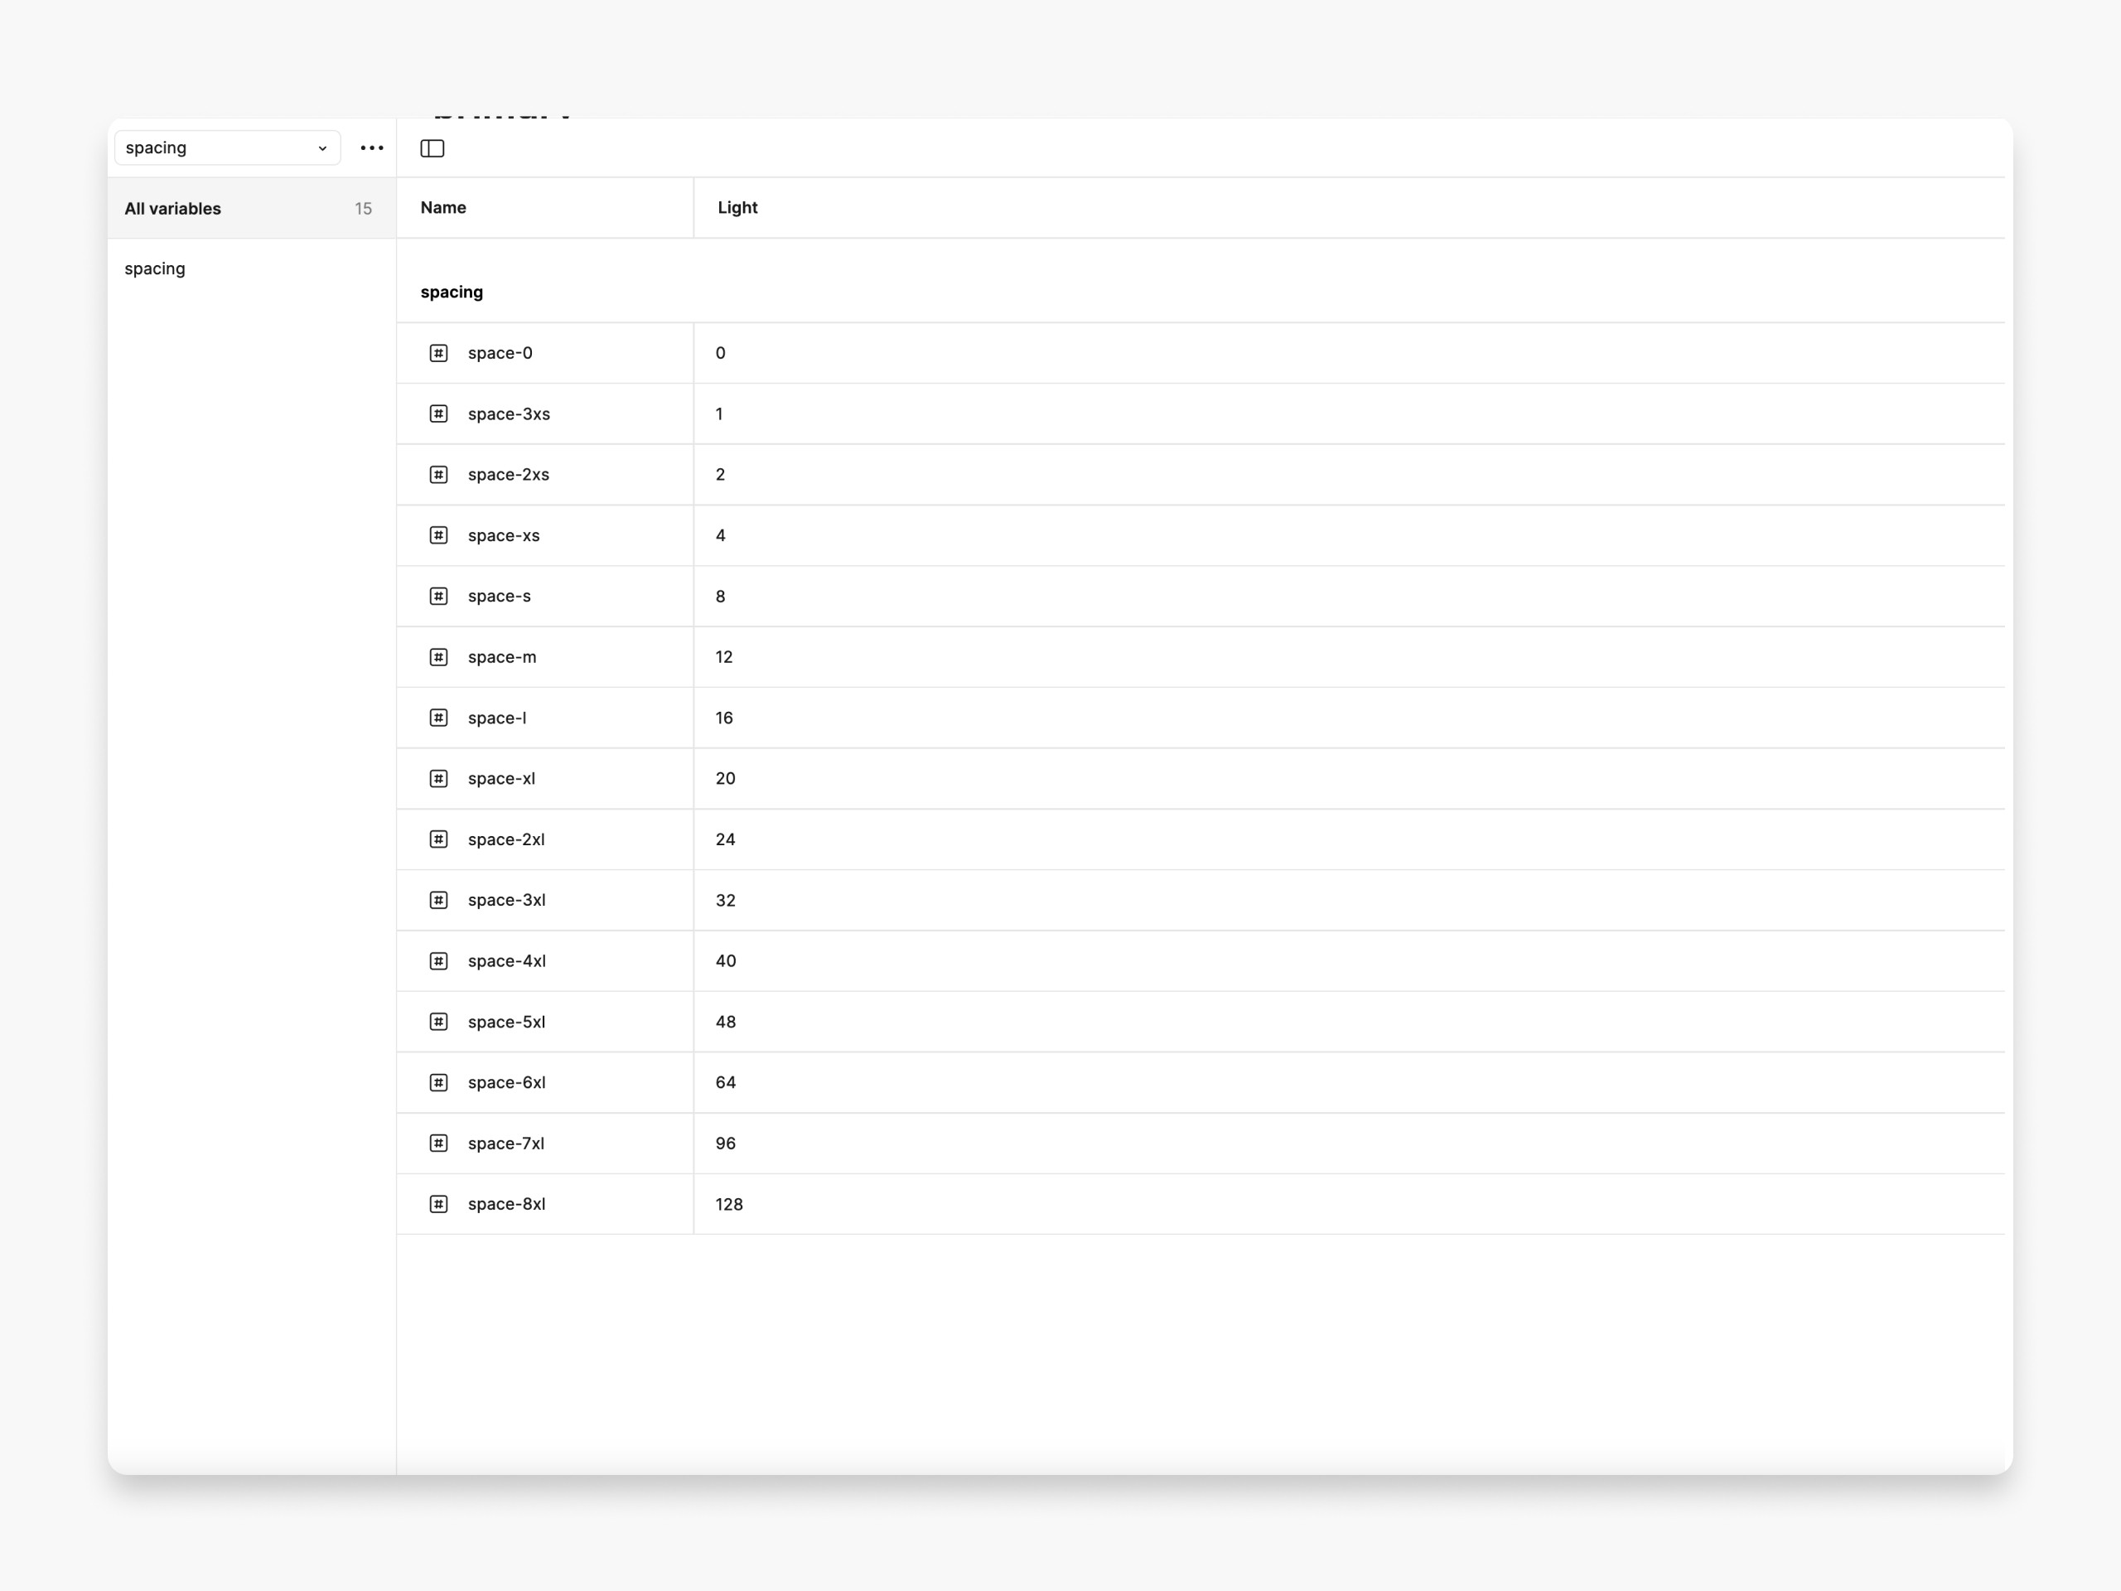Select All variables in the sidebar
Viewport: 2121px width, 1591px height.
tap(172, 208)
